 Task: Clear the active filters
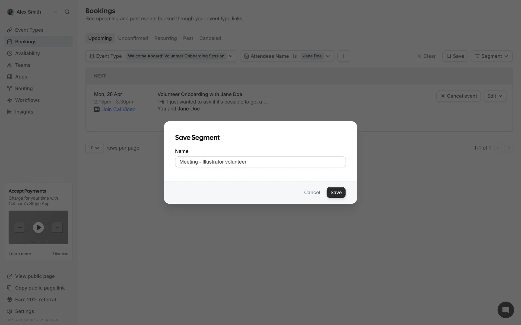[x=426, y=56]
